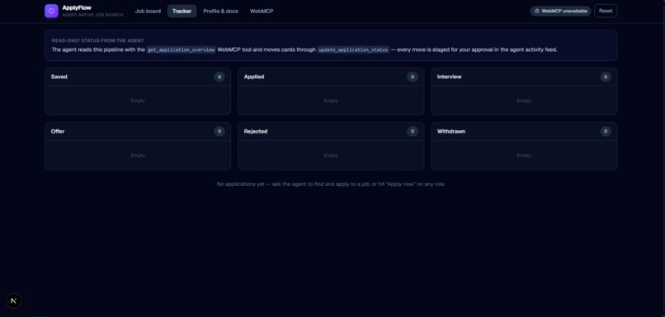The image size is (665, 317).
Task: Click the Empty placeholder under Offer
Action: pos(138,156)
